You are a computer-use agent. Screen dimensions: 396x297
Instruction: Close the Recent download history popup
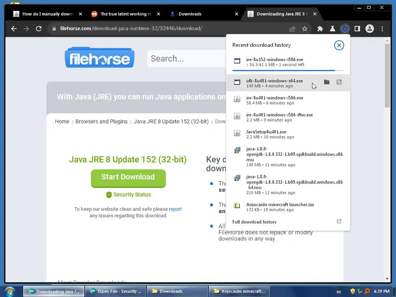(339, 45)
